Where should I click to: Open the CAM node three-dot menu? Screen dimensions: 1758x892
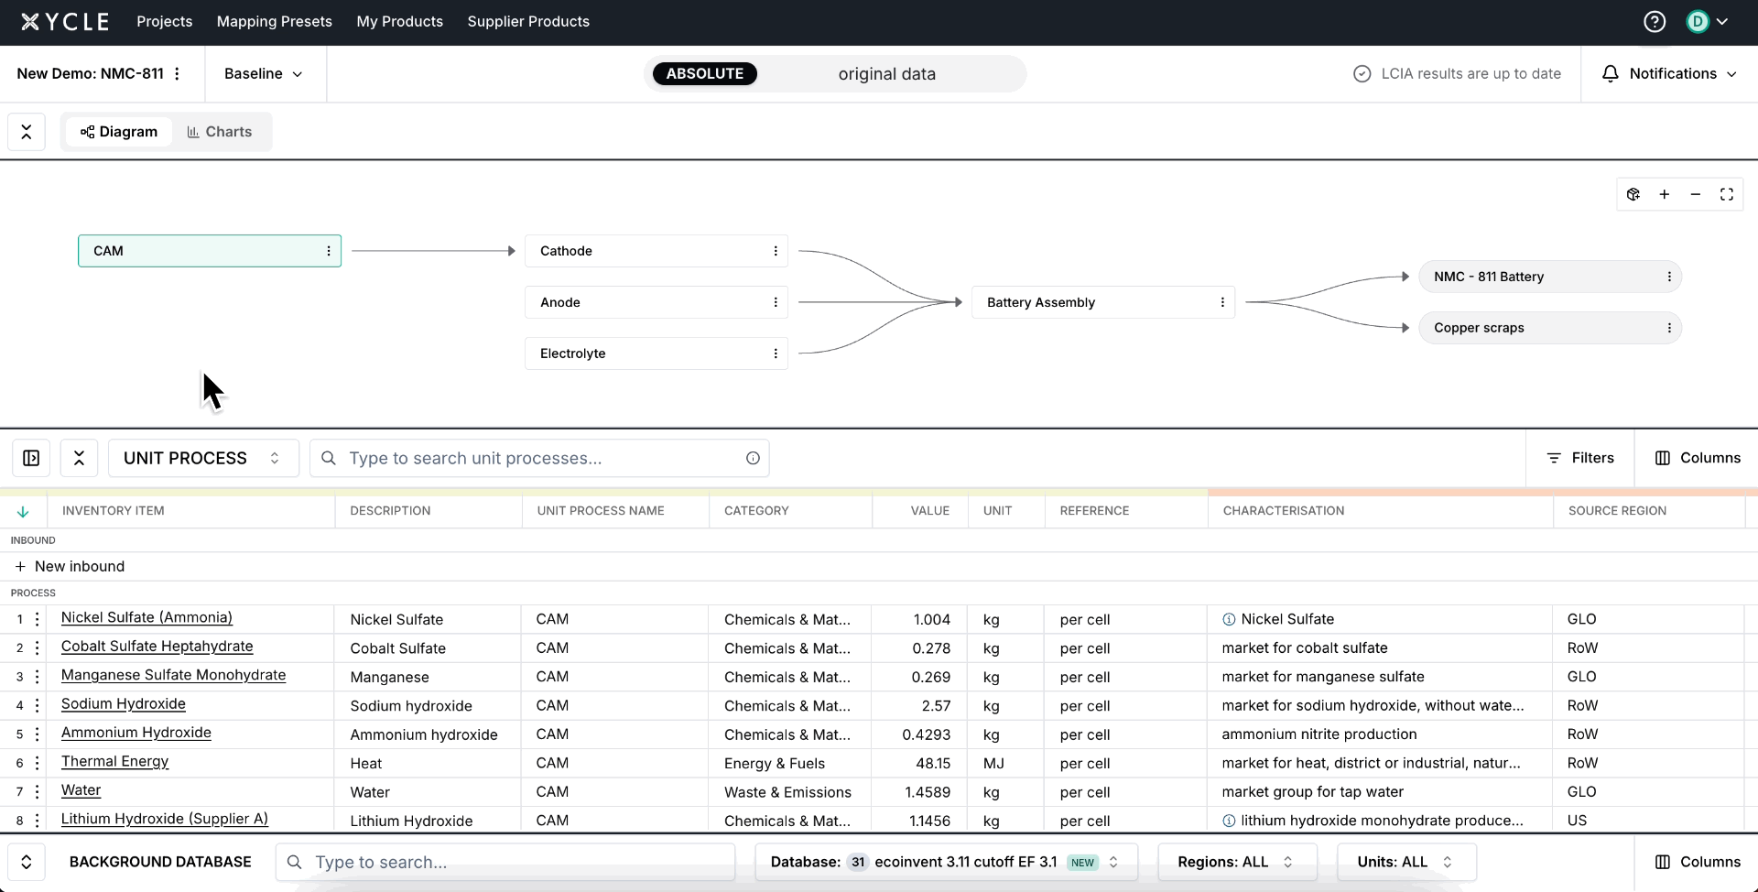tap(329, 251)
